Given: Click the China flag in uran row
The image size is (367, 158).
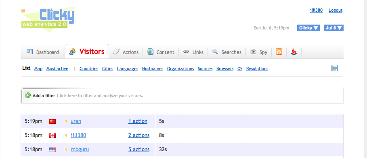Looking at the screenshot, I should point(52,121).
